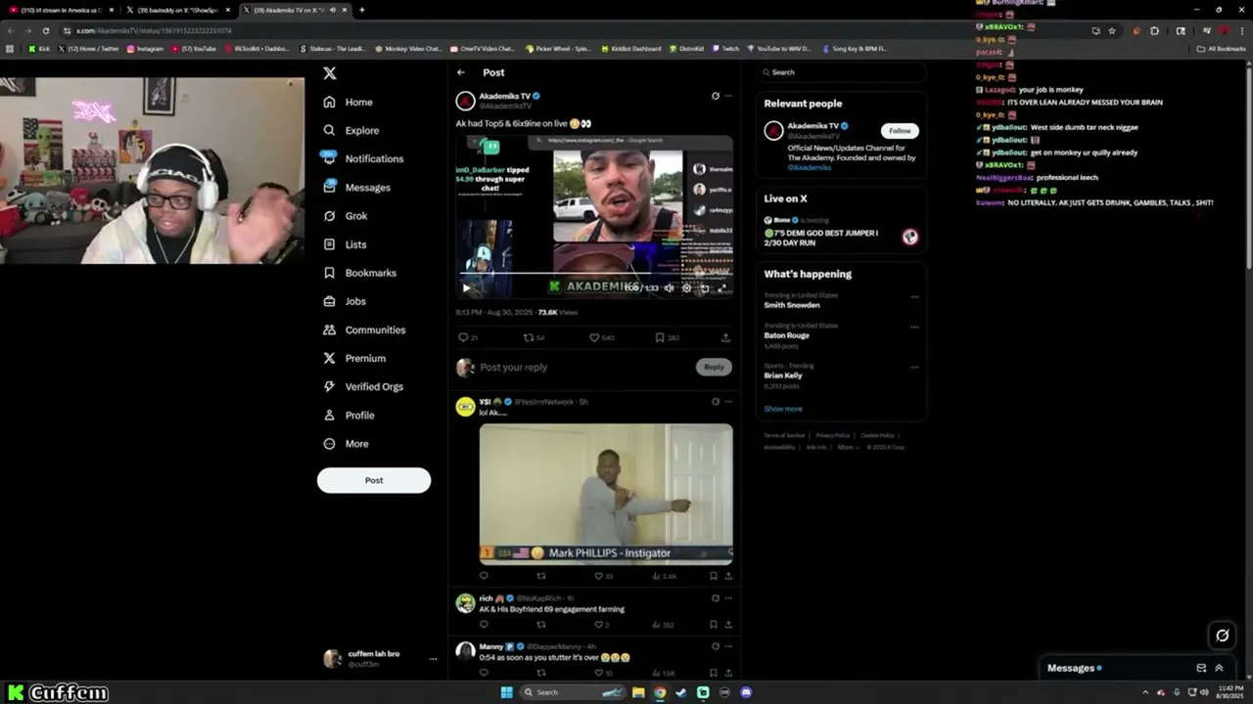Repost Manny's reply
The image size is (1253, 704).
[x=540, y=673]
